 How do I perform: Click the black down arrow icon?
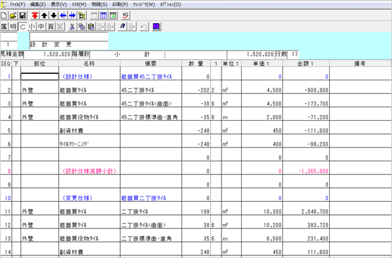pyautogui.click(x=54, y=16)
